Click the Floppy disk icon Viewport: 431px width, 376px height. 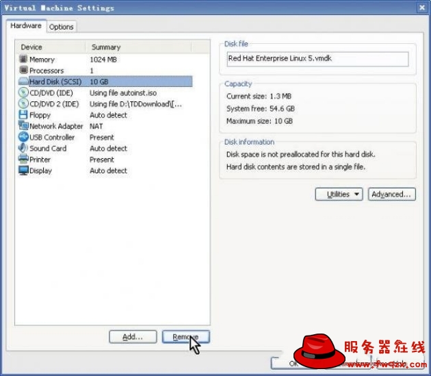(x=23, y=114)
